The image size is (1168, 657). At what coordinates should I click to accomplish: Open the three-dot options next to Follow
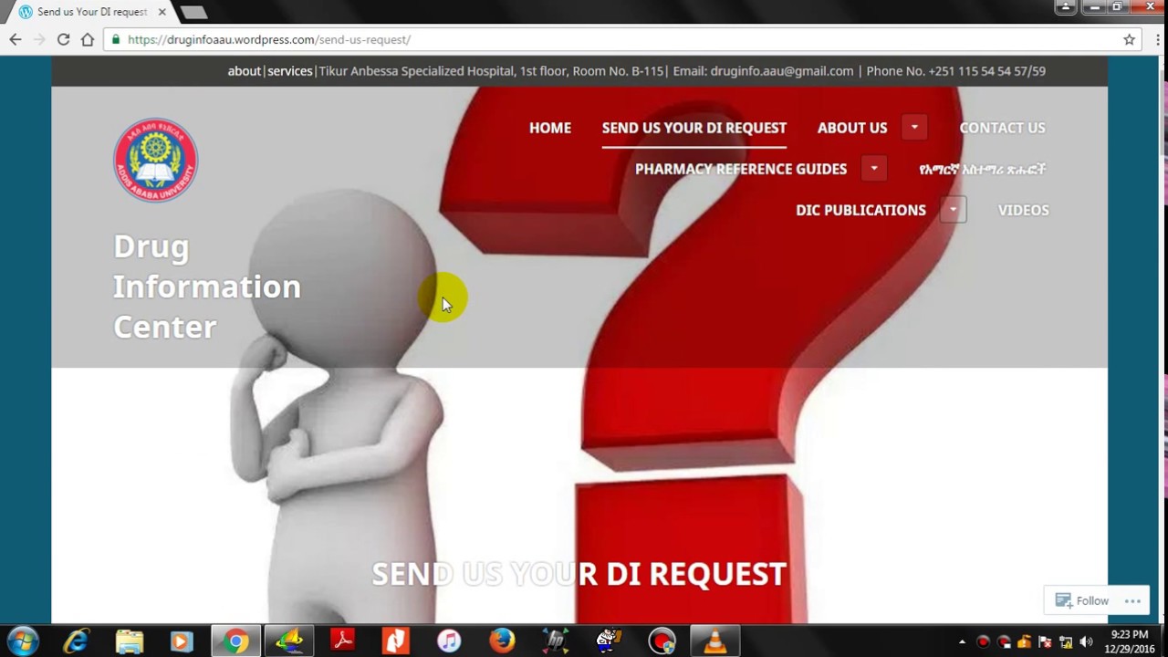tap(1133, 600)
